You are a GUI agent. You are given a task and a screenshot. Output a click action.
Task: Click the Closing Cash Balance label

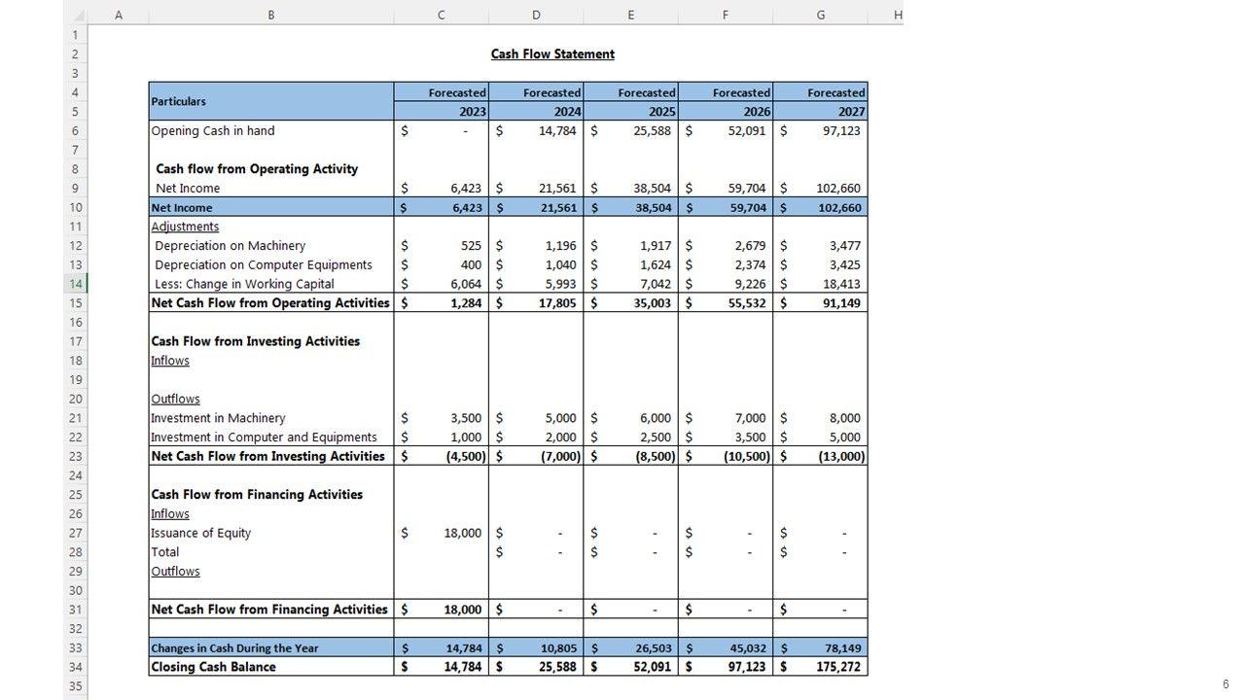pyautogui.click(x=213, y=667)
